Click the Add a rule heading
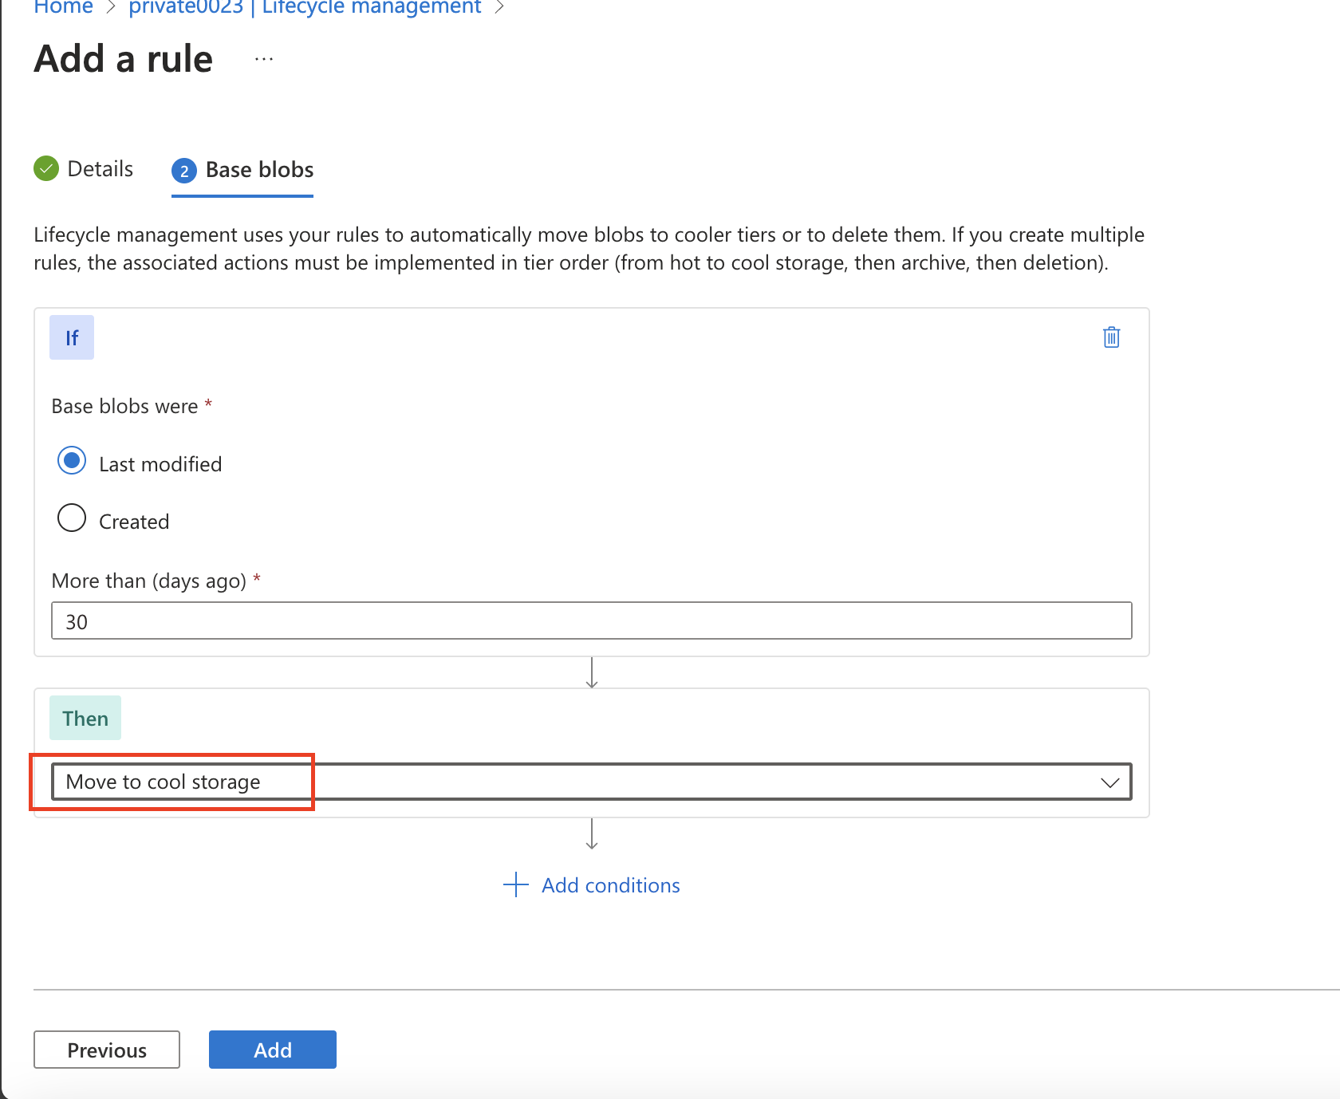This screenshot has height=1099, width=1340. coord(124,59)
